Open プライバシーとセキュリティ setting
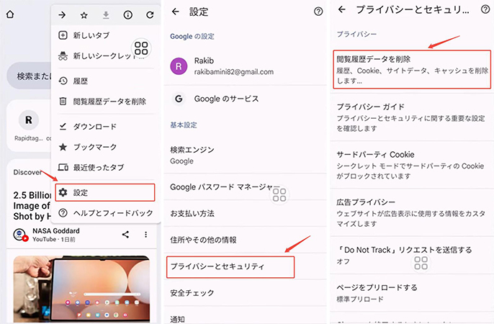 point(230,267)
